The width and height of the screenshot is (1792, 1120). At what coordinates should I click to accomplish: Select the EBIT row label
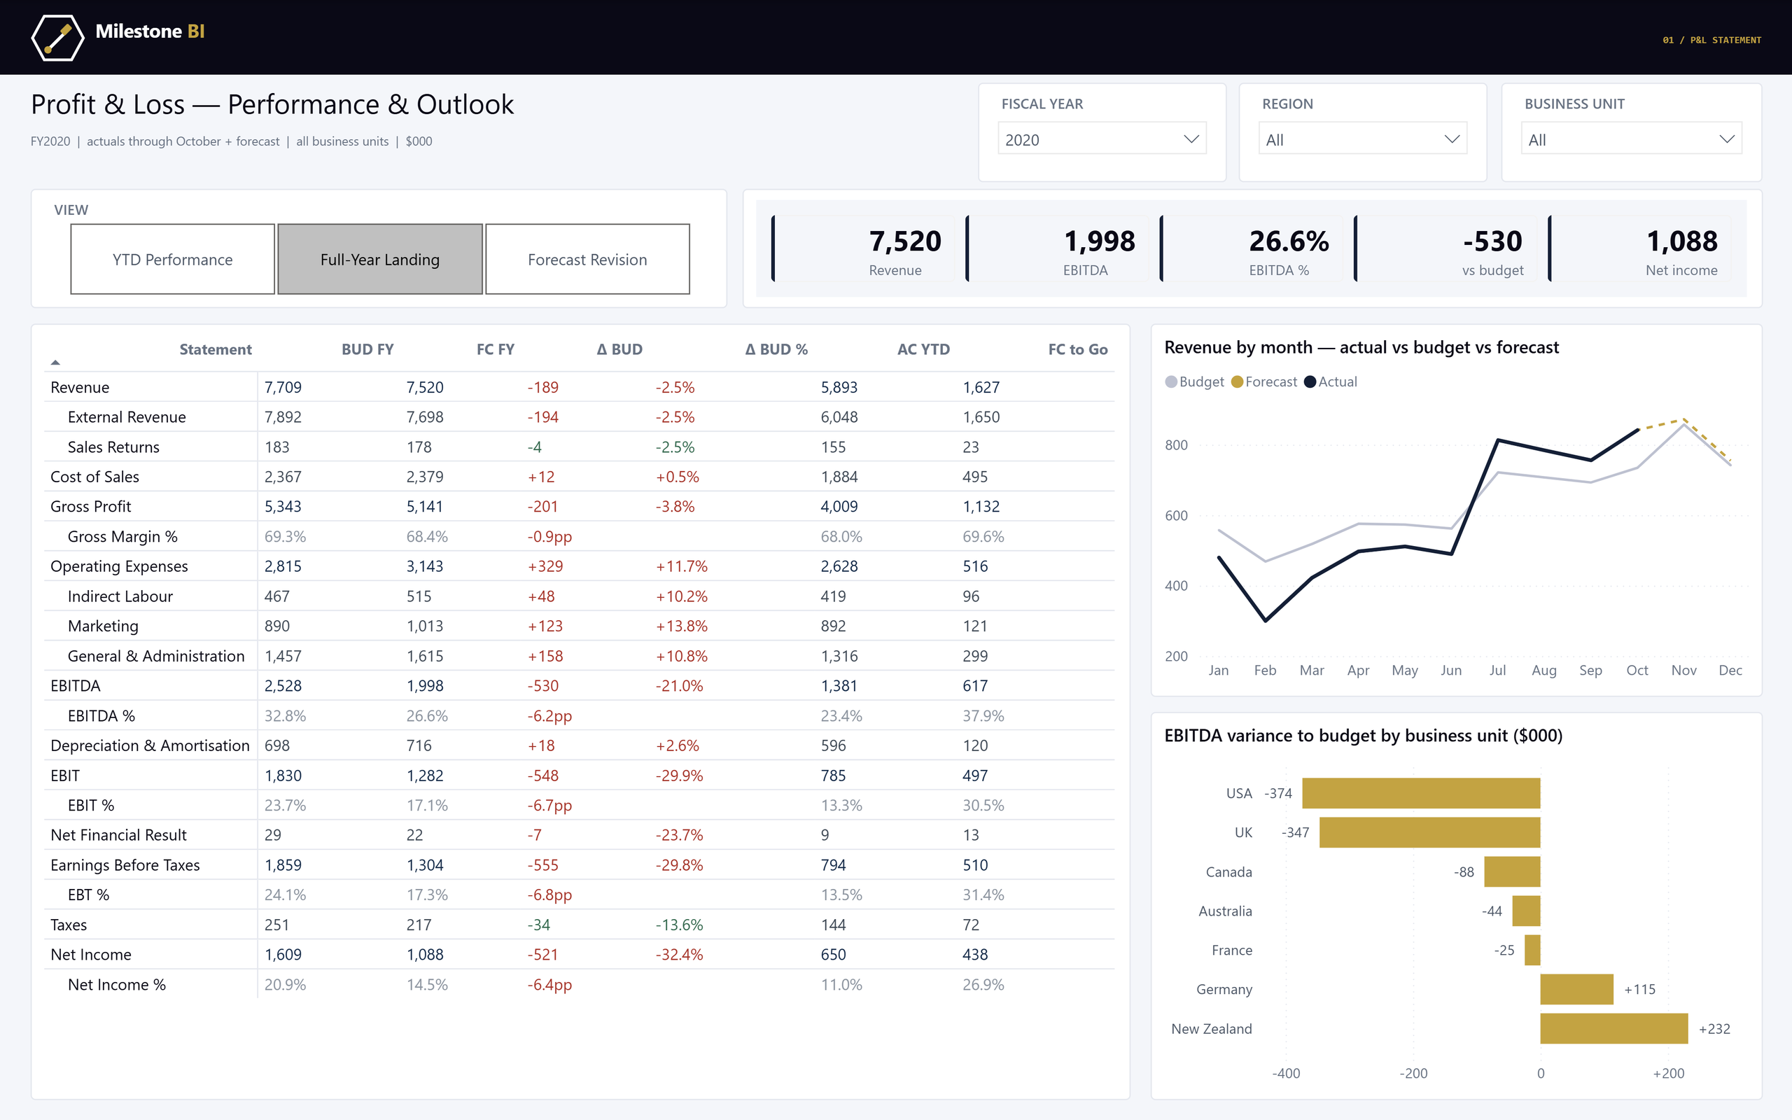(x=65, y=776)
